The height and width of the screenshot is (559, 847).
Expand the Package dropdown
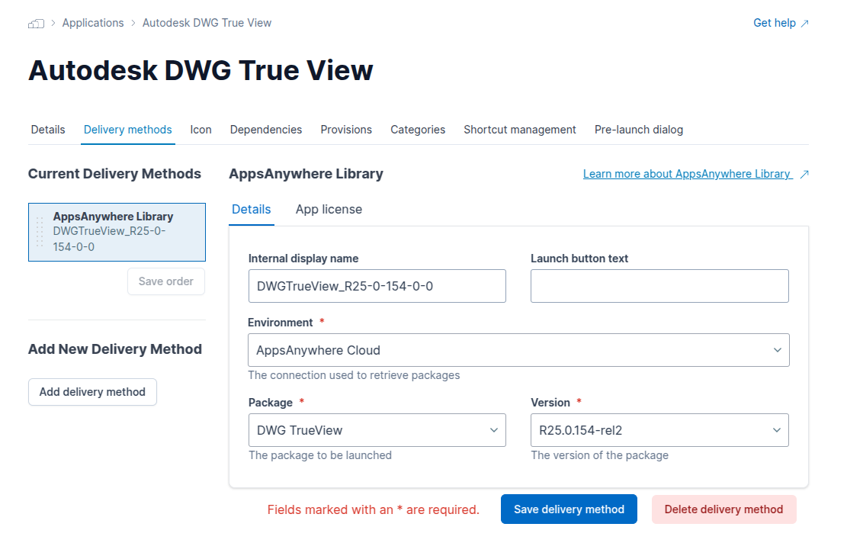pyautogui.click(x=377, y=430)
